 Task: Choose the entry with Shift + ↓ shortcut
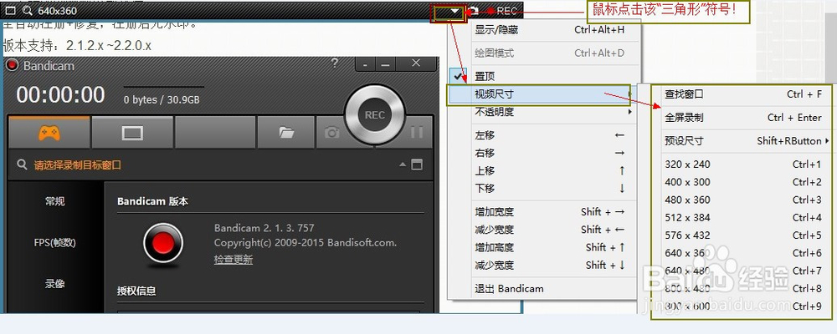(543, 265)
